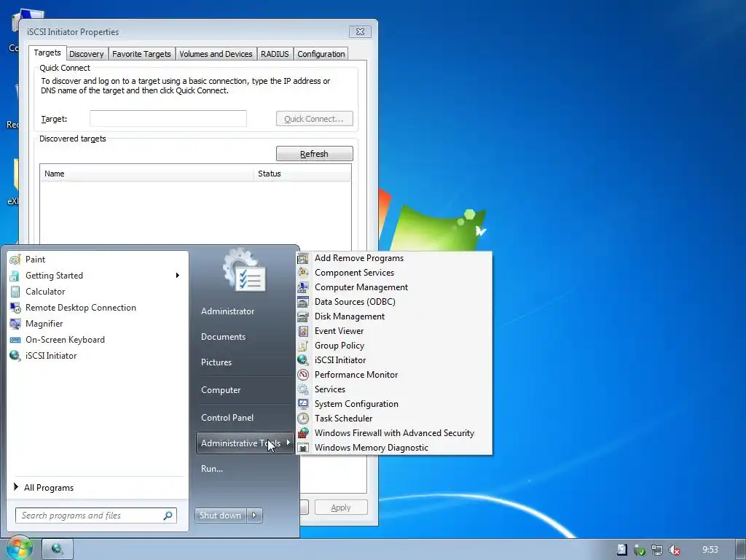Image resolution: width=746 pixels, height=560 pixels.
Task: Click iSCSI Initiator icon in Administrative Tools
Action: point(303,360)
